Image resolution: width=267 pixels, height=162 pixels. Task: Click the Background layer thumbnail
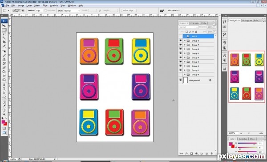point(186,80)
